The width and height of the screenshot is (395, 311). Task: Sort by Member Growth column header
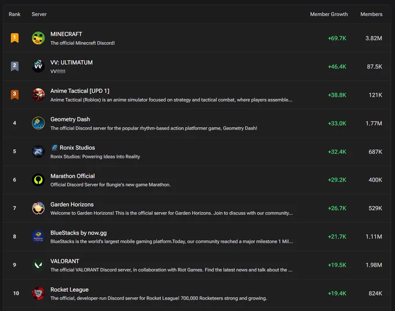pyautogui.click(x=329, y=15)
